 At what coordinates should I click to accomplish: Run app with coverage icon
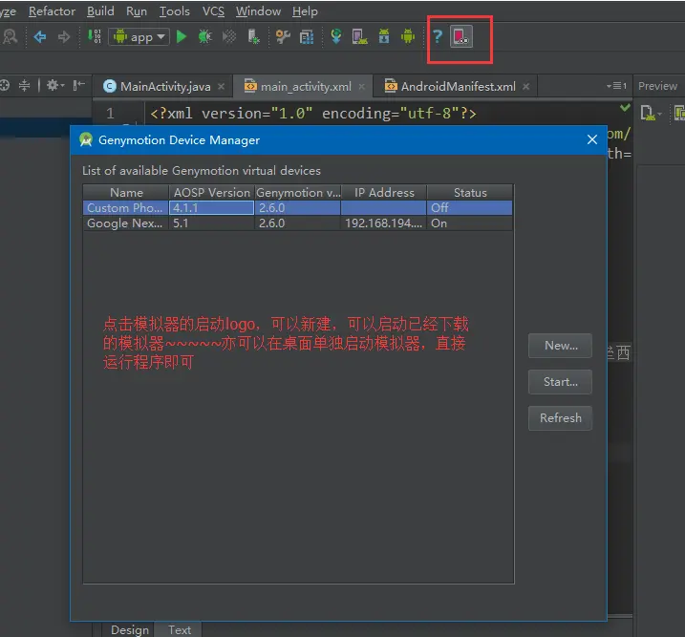coord(229,36)
